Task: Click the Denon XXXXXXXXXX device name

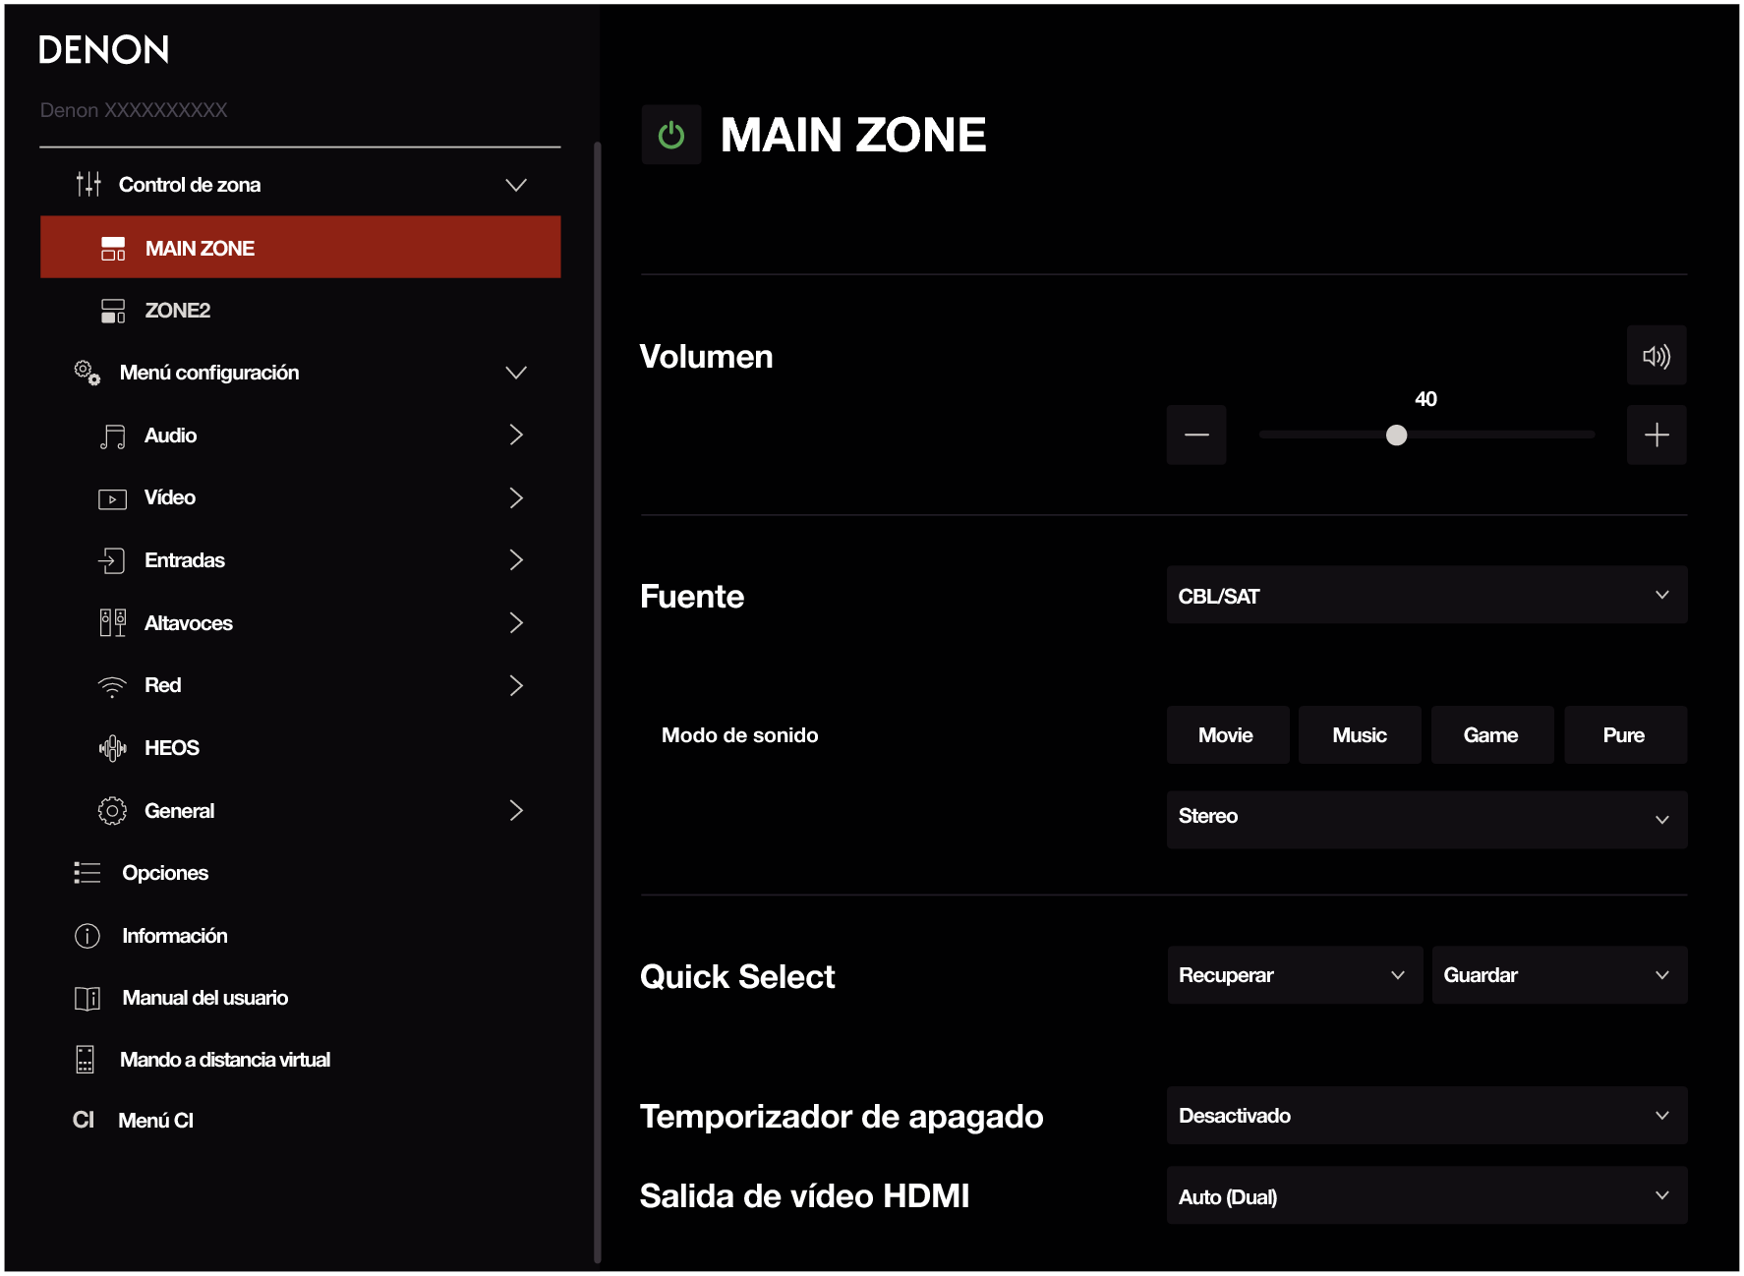Action: click(x=134, y=110)
